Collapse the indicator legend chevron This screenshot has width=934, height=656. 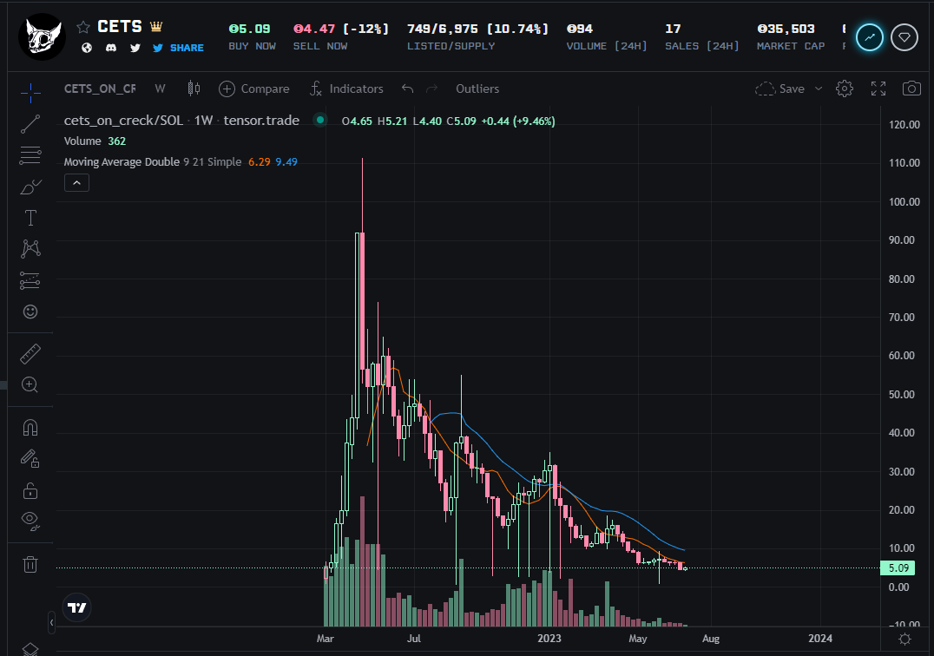pyautogui.click(x=77, y=183)
